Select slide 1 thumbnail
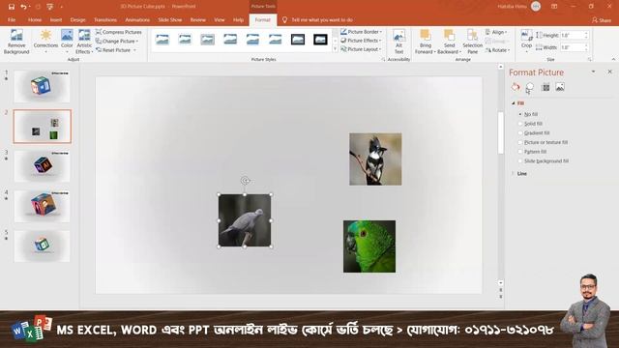Viewport: 619px width, 348px height. [x=43, y=87]
